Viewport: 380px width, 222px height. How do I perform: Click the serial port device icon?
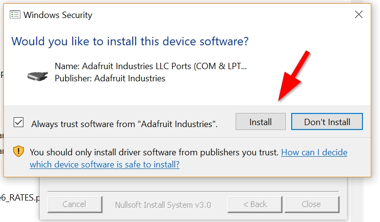click(38, 75)
